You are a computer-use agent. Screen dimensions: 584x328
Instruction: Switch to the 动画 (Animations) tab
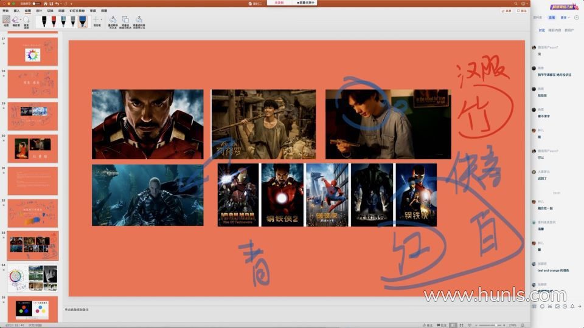tap(61, 11)
